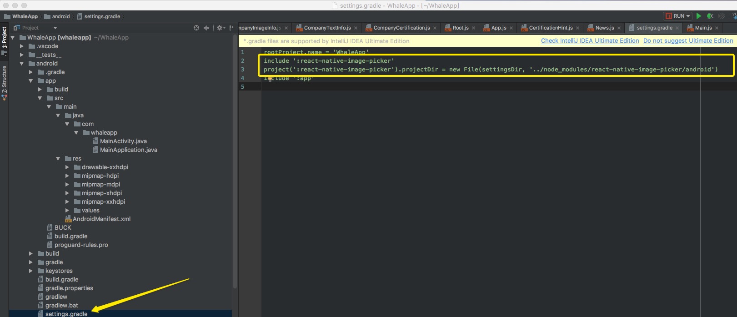
Task: Select settings.gradle in the project tree
Action: click(63, 314)
